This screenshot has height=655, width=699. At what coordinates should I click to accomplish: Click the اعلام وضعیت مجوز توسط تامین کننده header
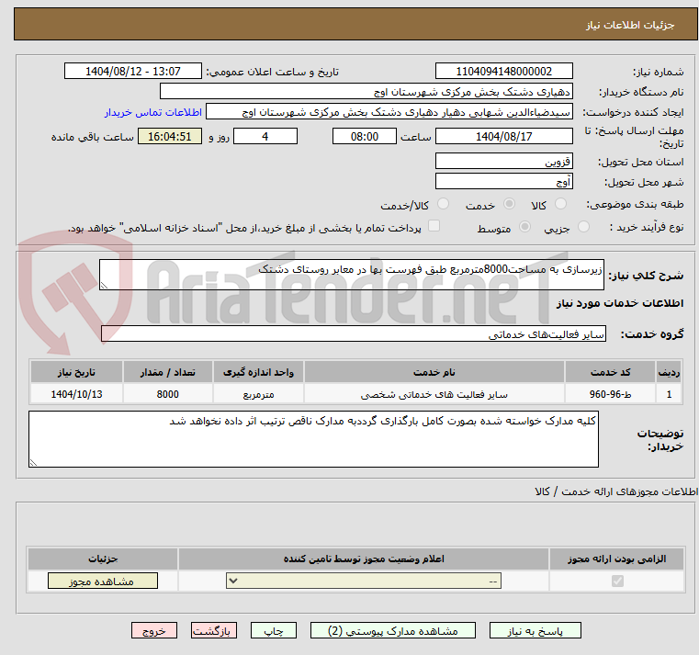364,559
